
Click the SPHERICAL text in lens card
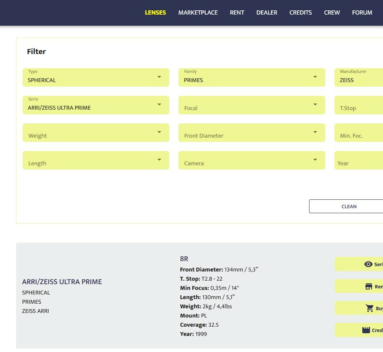36,293
